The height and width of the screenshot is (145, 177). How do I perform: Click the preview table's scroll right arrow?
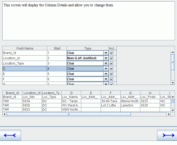tap(169, 114)
